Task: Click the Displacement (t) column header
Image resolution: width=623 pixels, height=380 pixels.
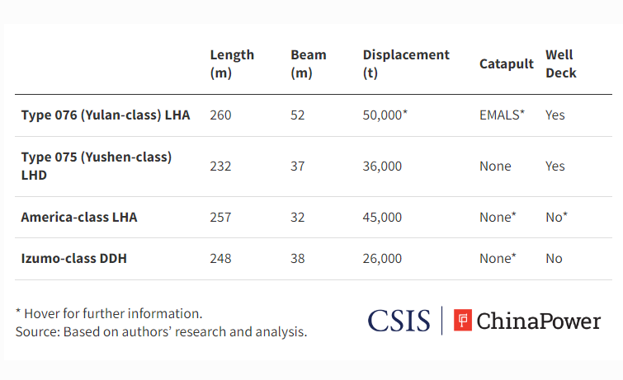Action: pyautogui.click(x=406, y=63)
